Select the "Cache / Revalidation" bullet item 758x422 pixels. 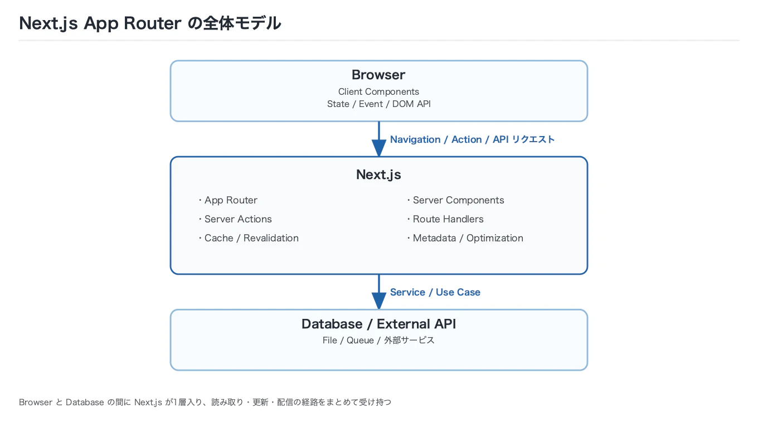248,238
